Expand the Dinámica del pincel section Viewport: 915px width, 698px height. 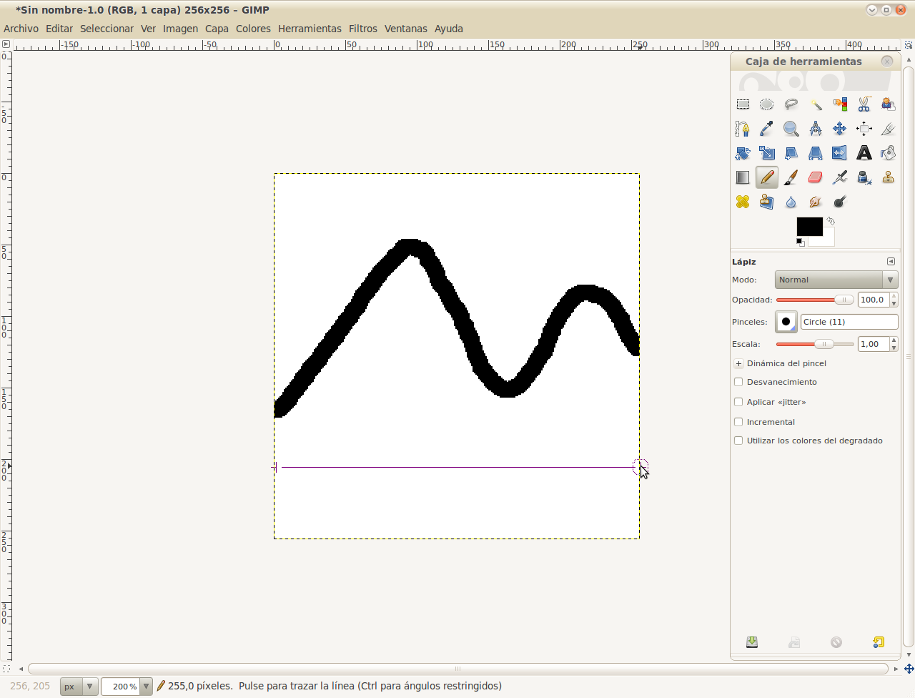coord(738,363)
